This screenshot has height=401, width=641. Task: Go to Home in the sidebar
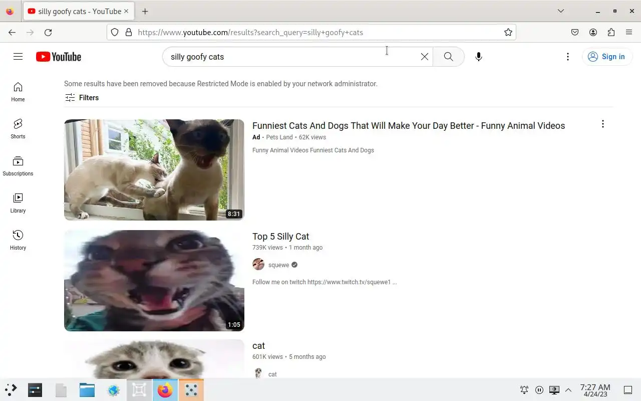pos(18,92)
